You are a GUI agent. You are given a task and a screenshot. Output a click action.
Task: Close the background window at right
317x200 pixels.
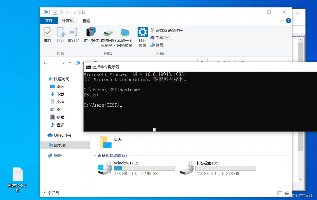298,14
